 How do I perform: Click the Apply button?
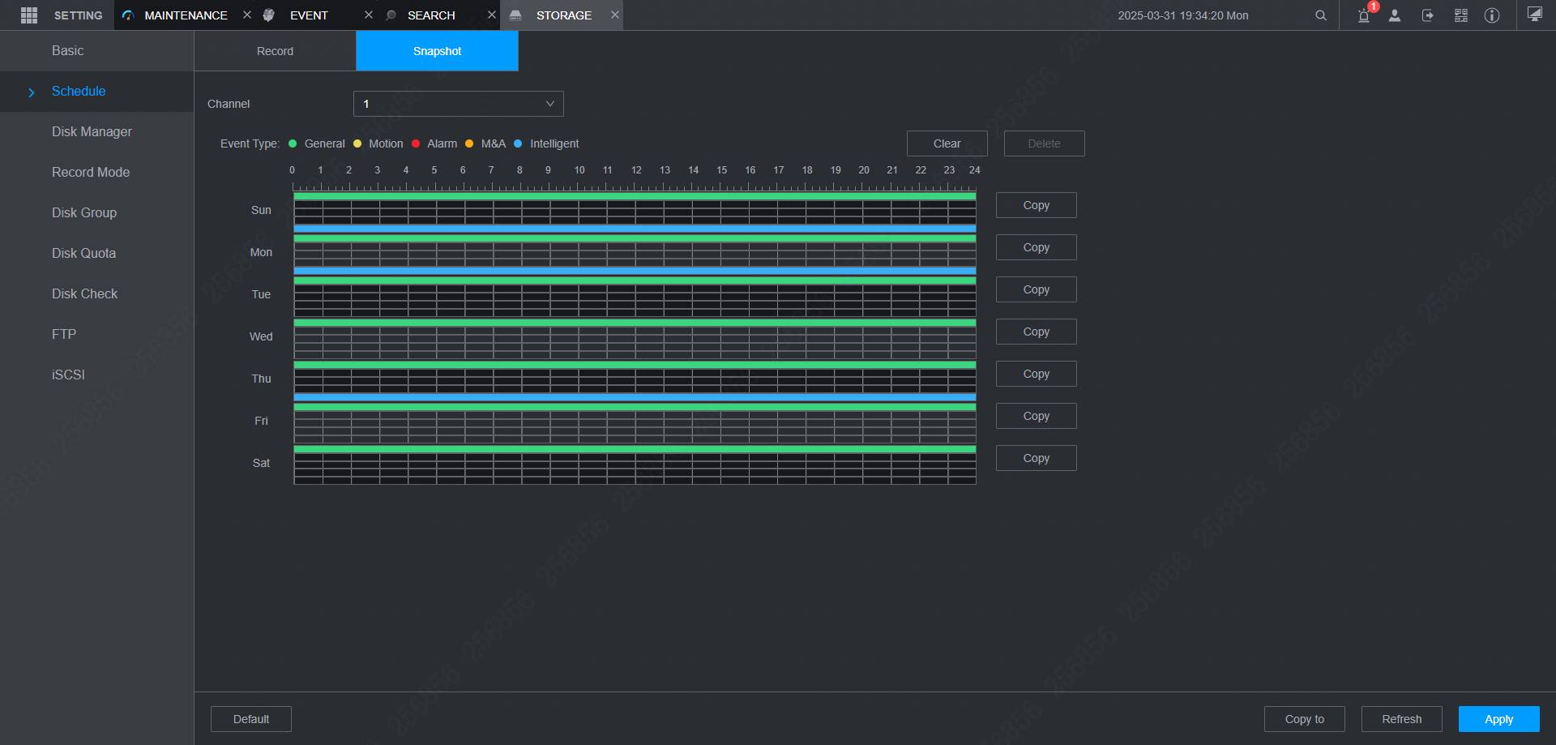pyautogui.click(x=1499, y=719)
